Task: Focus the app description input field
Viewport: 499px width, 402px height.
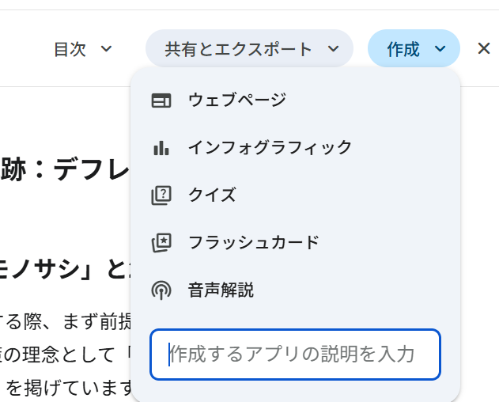Action: [x=295, y=354]
